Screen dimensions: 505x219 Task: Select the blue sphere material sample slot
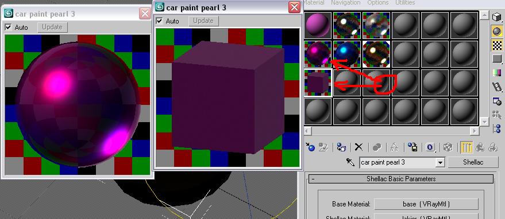pos(347,54)
